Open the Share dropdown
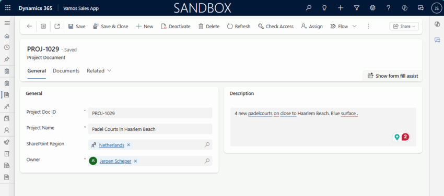This screenshot has height=196, width=444. [x=404, y=26]
